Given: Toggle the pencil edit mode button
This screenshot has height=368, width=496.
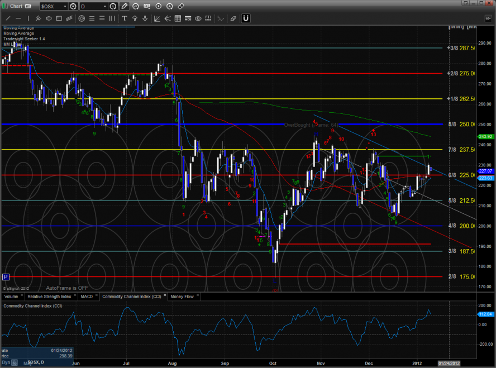Looking at the screenshot, I should click(124, 7).
